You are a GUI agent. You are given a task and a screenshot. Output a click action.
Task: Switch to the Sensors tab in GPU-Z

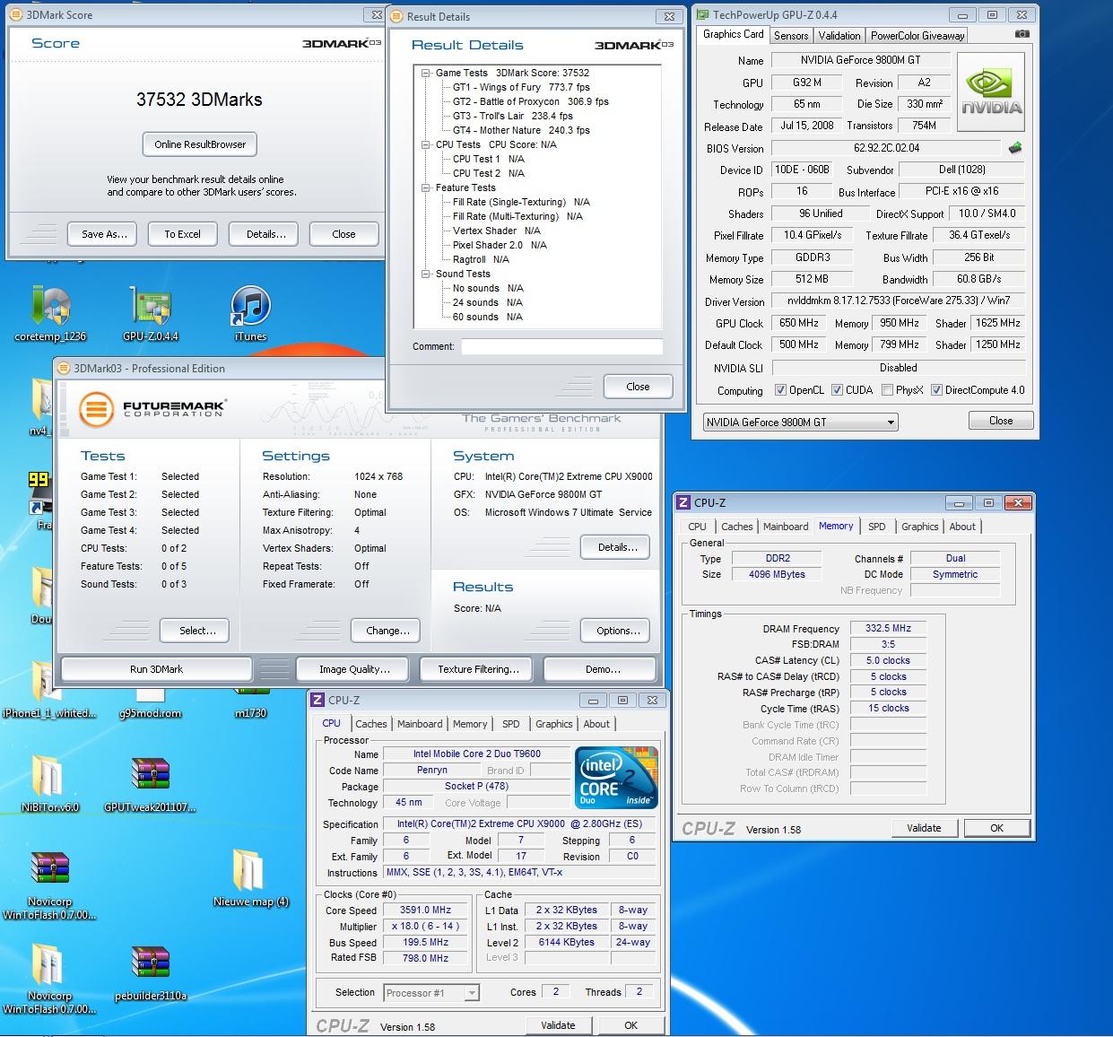point(791,36)
